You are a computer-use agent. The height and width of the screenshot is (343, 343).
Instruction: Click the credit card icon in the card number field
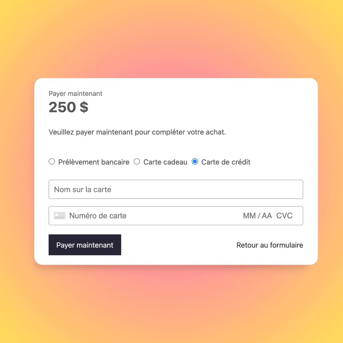[59, 216]
